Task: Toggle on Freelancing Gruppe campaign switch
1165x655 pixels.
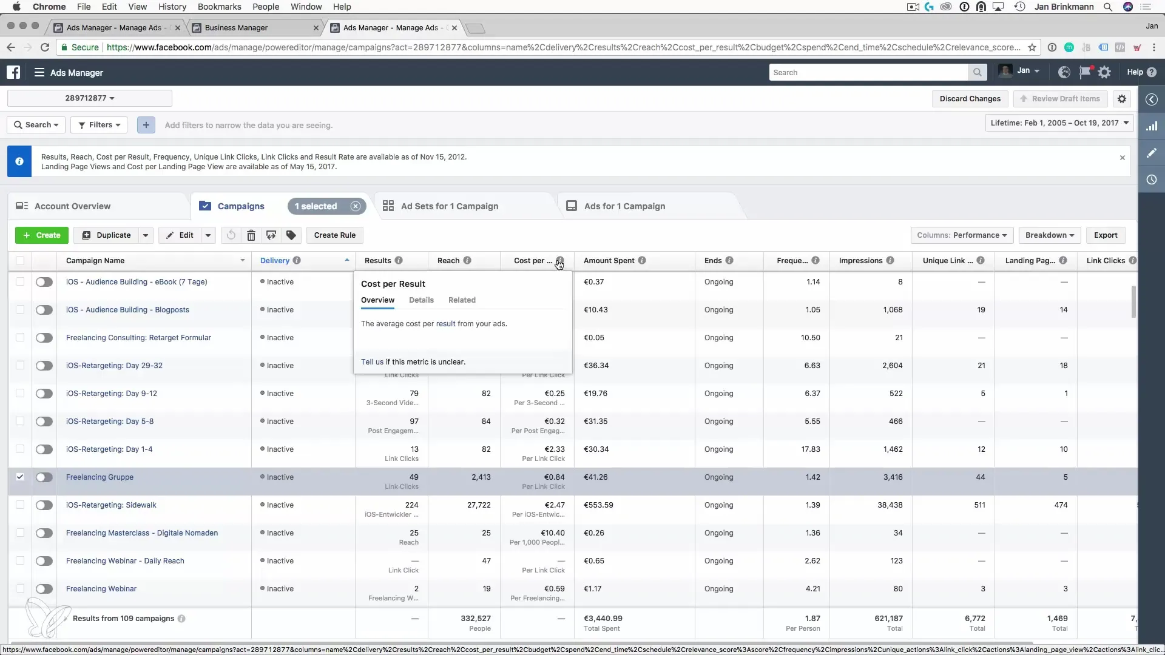Action: (44, 477)
